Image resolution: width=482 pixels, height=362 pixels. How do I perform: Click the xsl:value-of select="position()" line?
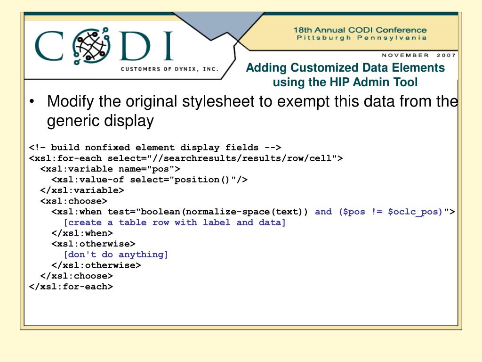tap(149, 180)
